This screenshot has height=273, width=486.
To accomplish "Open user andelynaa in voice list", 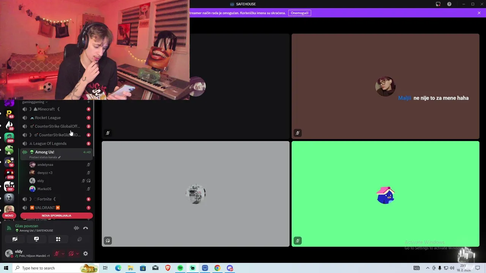I will click(x=60, y=165).
